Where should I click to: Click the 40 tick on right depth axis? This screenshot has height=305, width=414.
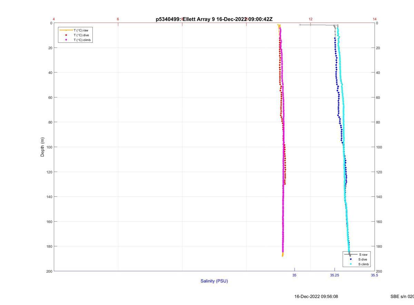[378, 73]
